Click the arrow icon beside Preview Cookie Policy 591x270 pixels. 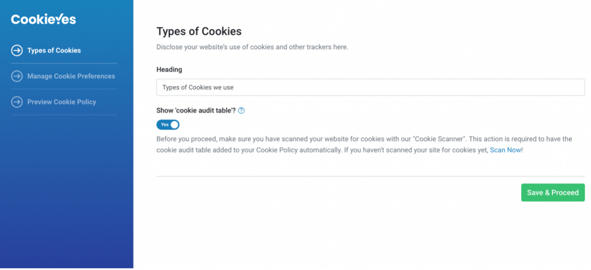(x=17, y=102)
